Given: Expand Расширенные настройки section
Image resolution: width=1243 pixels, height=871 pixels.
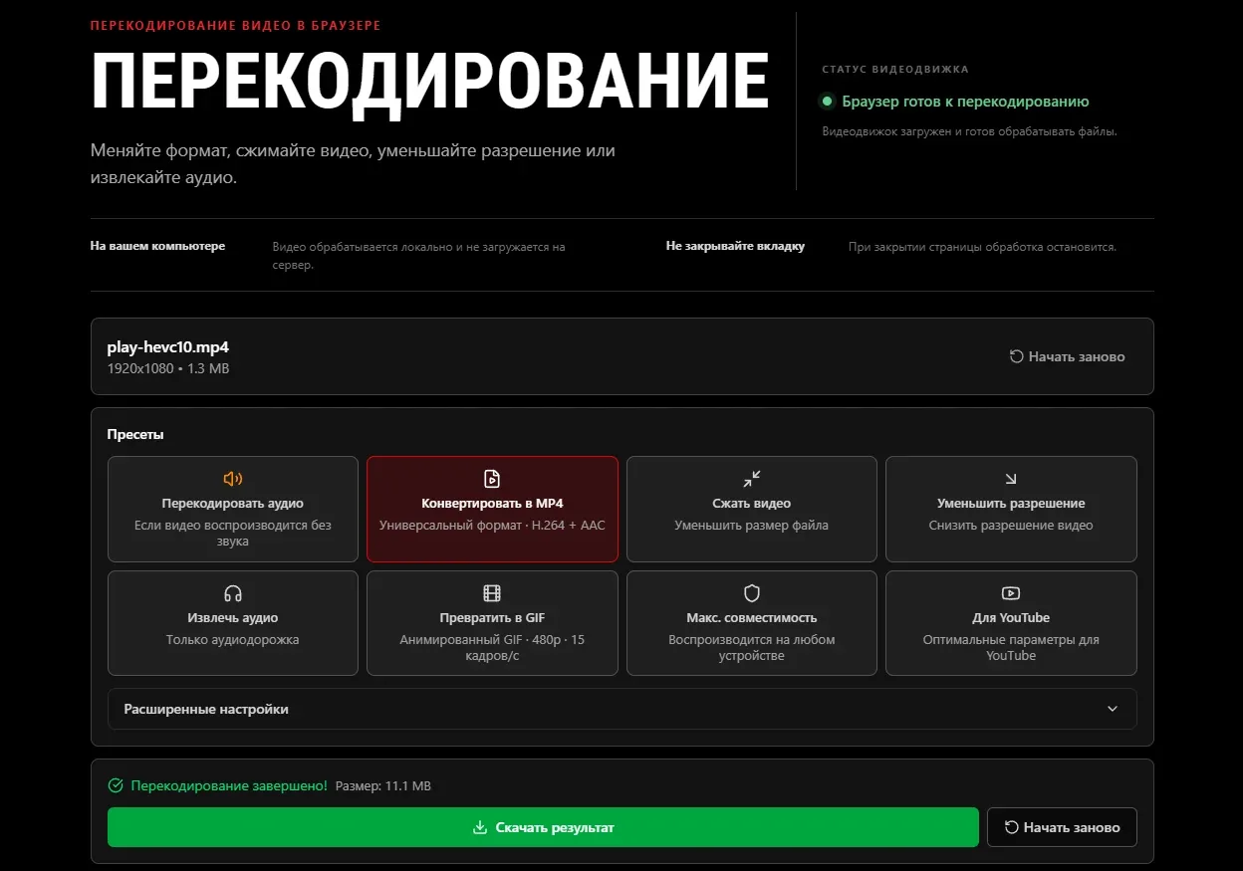Looking at the screenshot, I should (621, 709).
